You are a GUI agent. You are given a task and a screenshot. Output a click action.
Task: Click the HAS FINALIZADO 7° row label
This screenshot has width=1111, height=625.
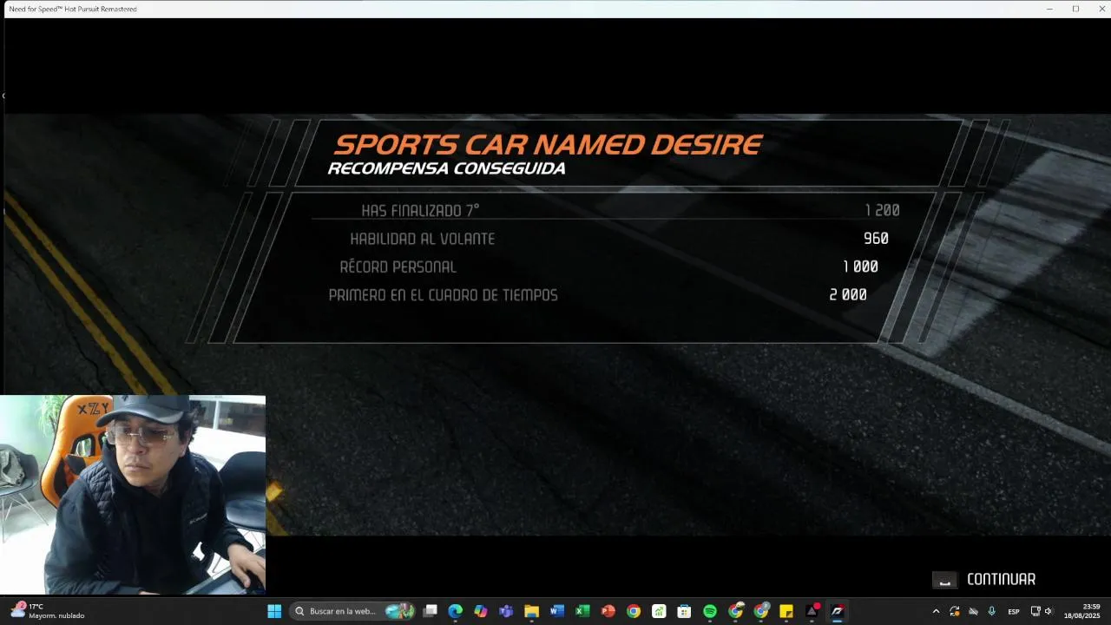pos(420,211)
